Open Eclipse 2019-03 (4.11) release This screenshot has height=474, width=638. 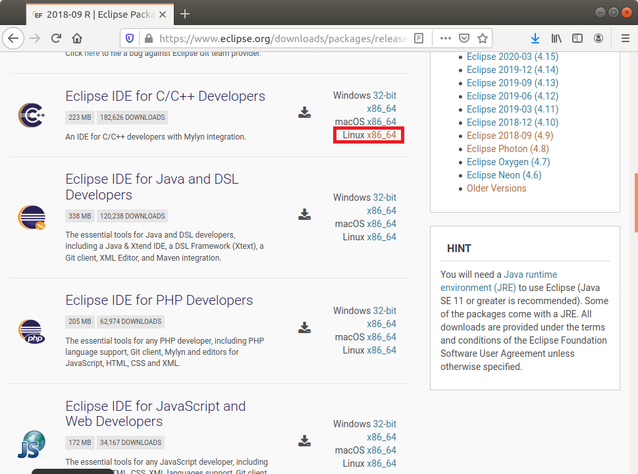[x=512, y=109]
